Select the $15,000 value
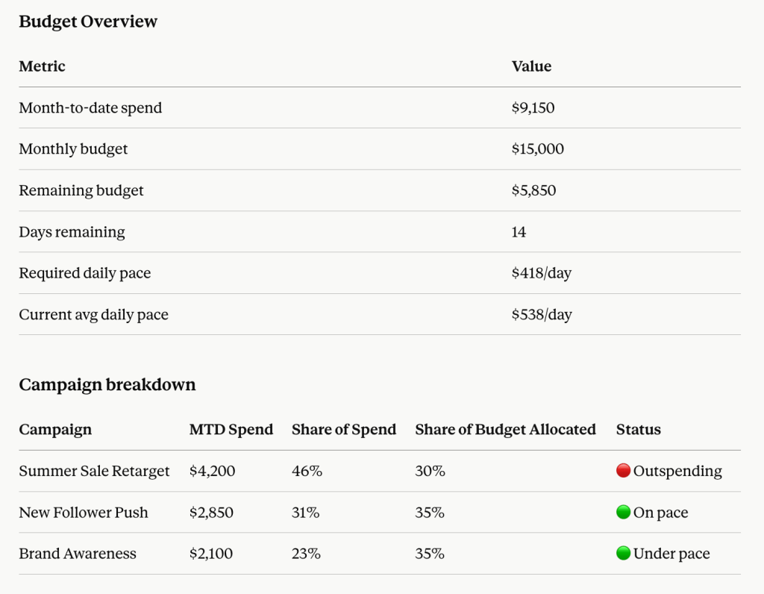764x594 pixels. 538,149
